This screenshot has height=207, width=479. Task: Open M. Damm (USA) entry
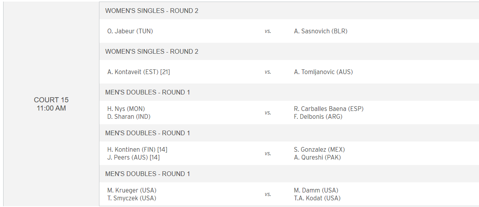pyautogui.click(x=316, y=190)
